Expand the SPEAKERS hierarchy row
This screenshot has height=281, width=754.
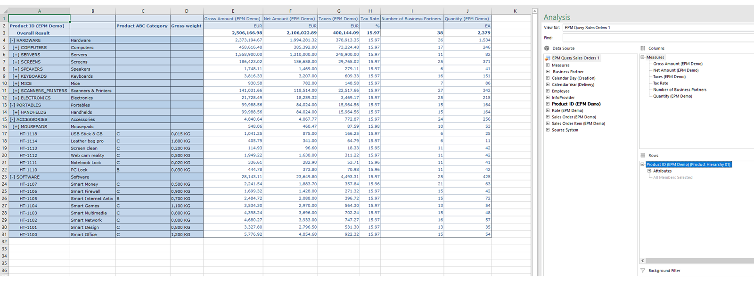pos(16,69)
